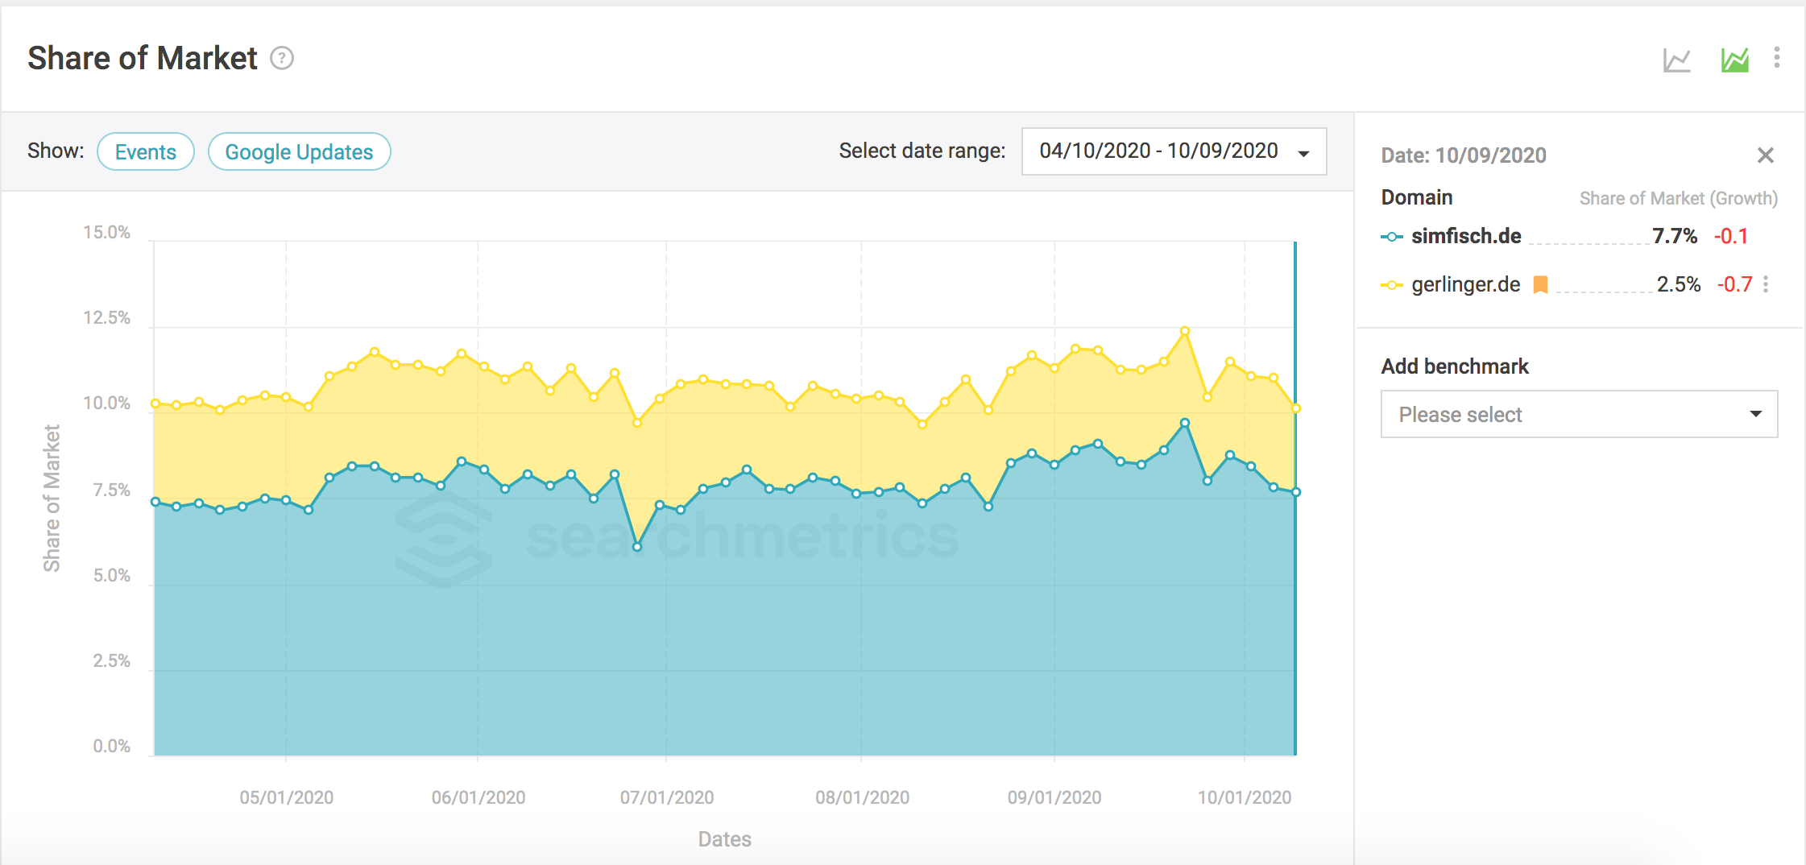Click the orange bookmark next to gerlinger.de

1540,284
